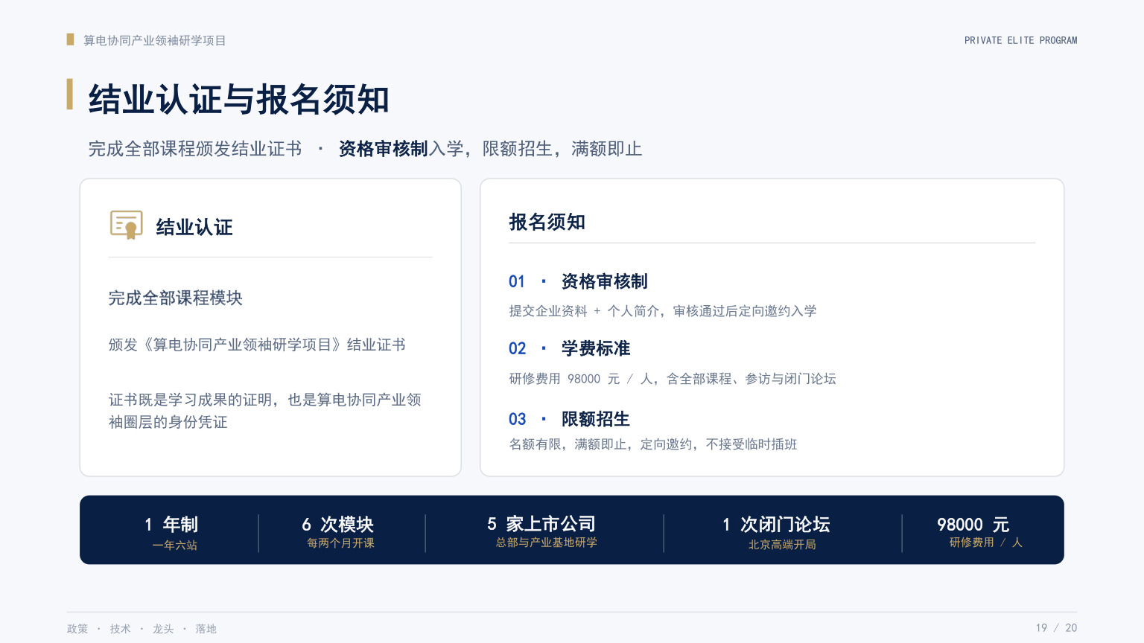The image size is (1144, 643).
Task: Click the stat 1 次闭门论坛
Action: point(776,525)
